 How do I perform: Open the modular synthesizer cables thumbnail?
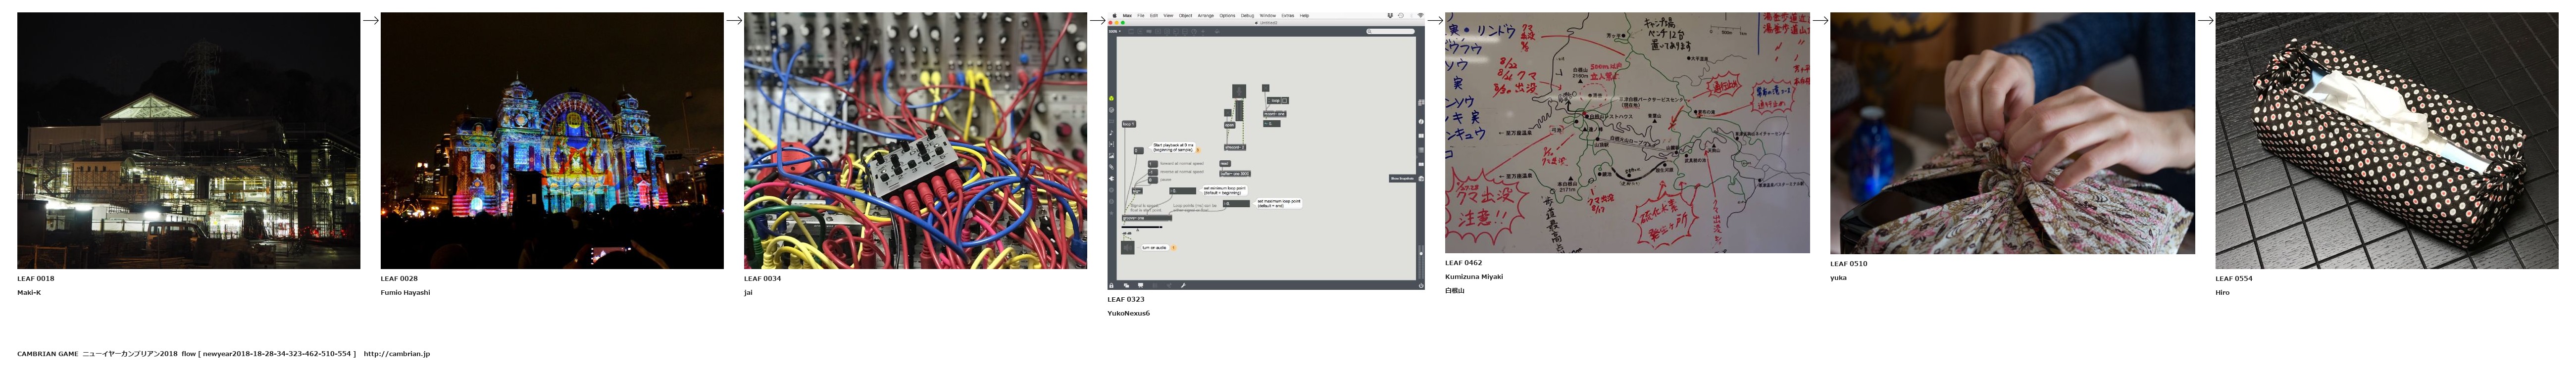pos(915,140)
